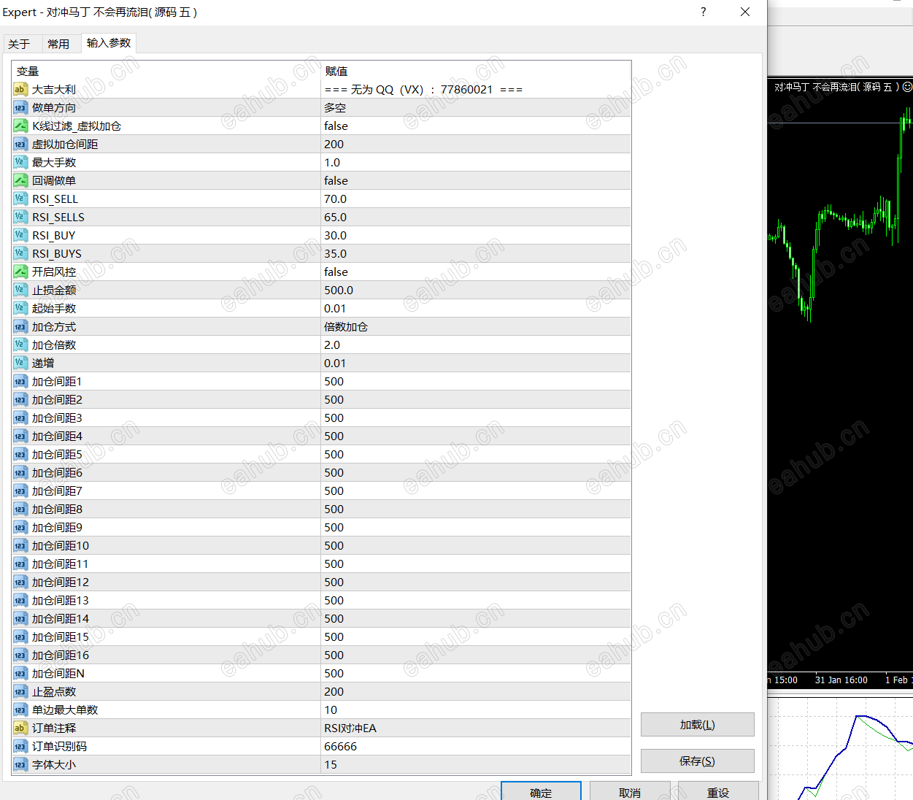
Task: Edit the 递增 value 0.01
Action: (x=476, y=363)
